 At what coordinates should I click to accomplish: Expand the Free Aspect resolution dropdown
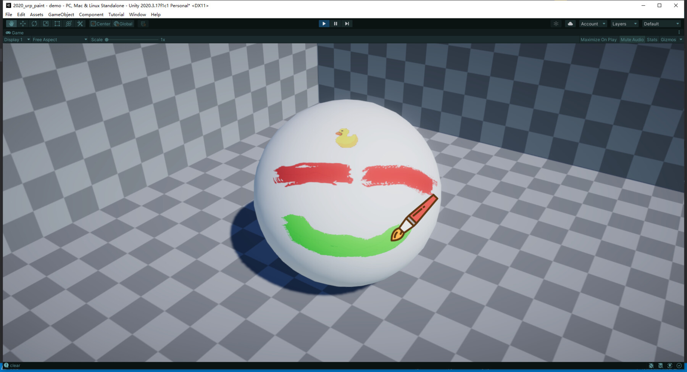(59, 39)
